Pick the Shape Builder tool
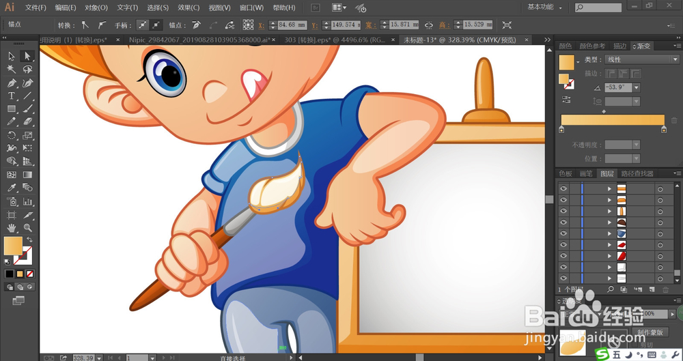683x361 pixels. click(12, 162)
